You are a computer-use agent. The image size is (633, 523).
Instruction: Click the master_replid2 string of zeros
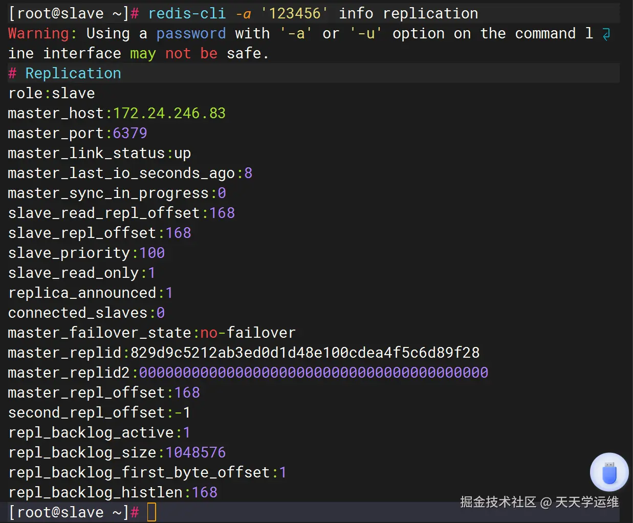[313, 373]
